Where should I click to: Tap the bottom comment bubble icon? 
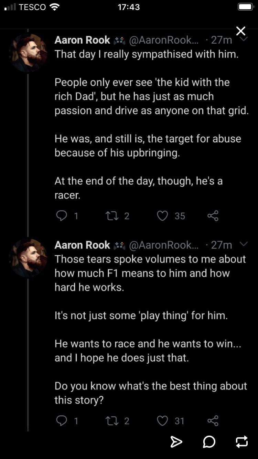[209, 442]
